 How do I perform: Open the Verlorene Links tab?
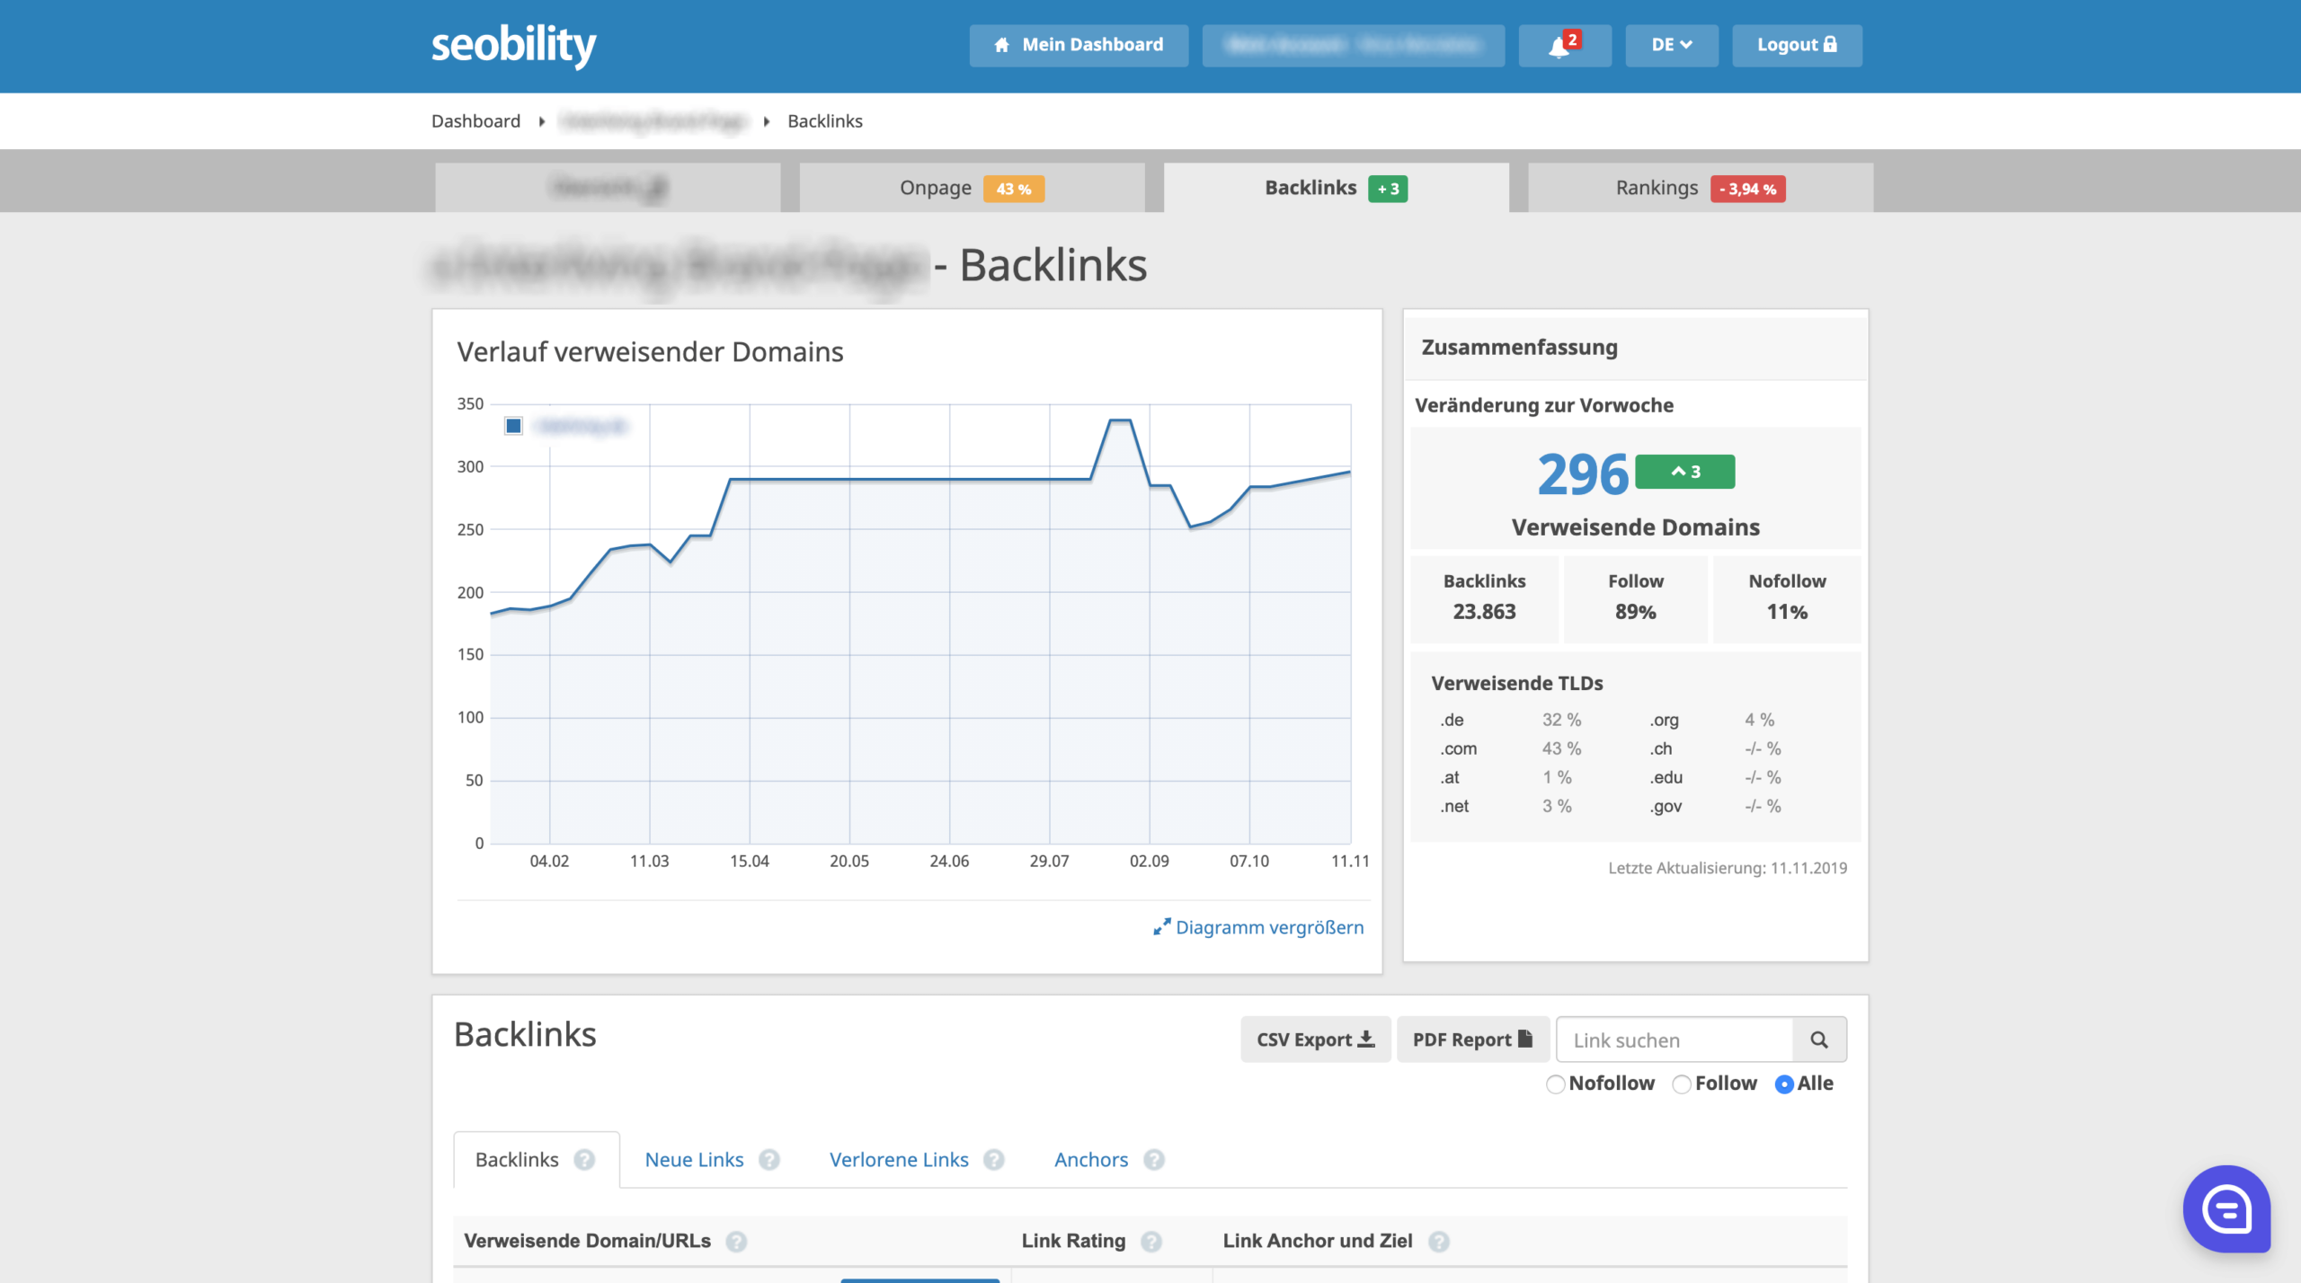(x=899, y=1160)
